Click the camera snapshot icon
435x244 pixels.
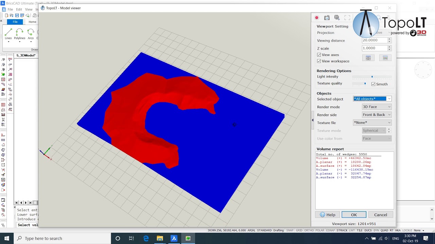327,18
